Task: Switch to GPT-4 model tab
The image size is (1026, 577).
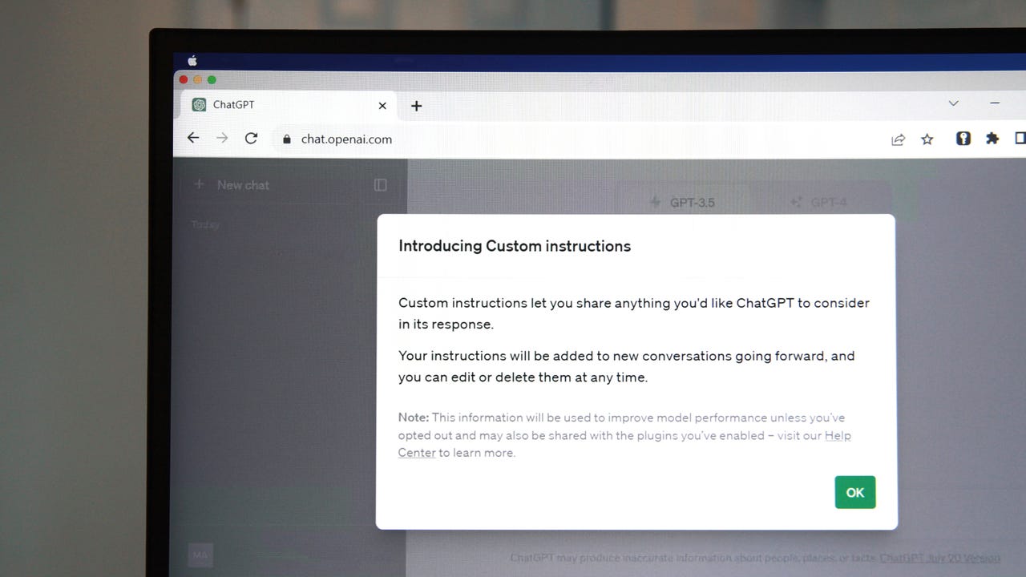Action: tap(819, 202)
